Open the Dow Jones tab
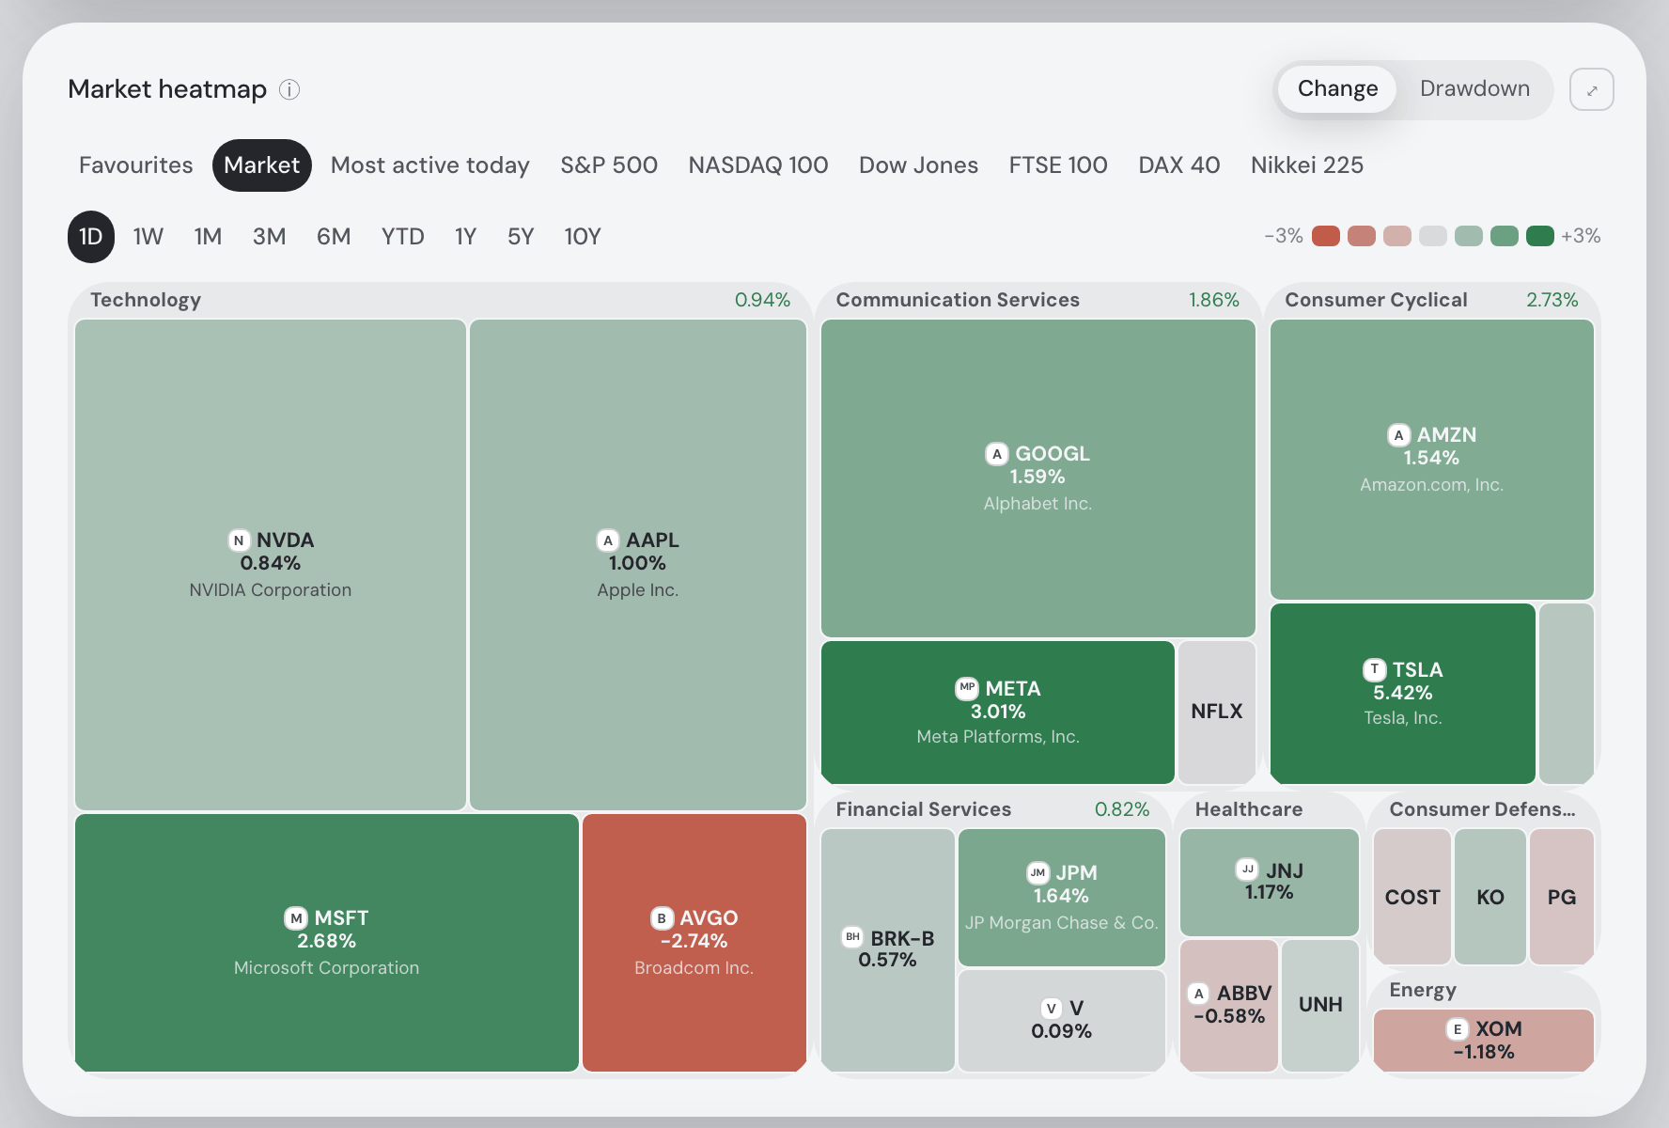 point(919,165)
